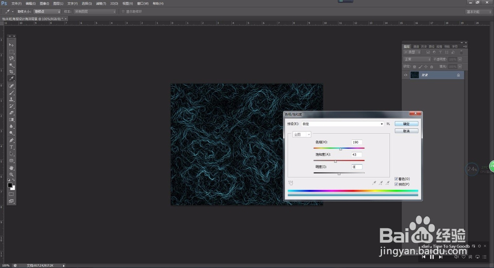The image size is (494, 268).
Task: Swap foreground and background colors
Action: click(x=13, y=180)
